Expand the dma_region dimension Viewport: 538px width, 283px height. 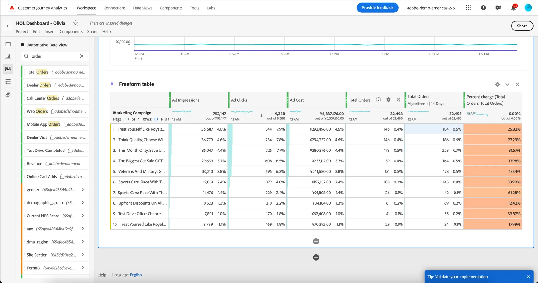pyautogui.click(x=83, y=242)
